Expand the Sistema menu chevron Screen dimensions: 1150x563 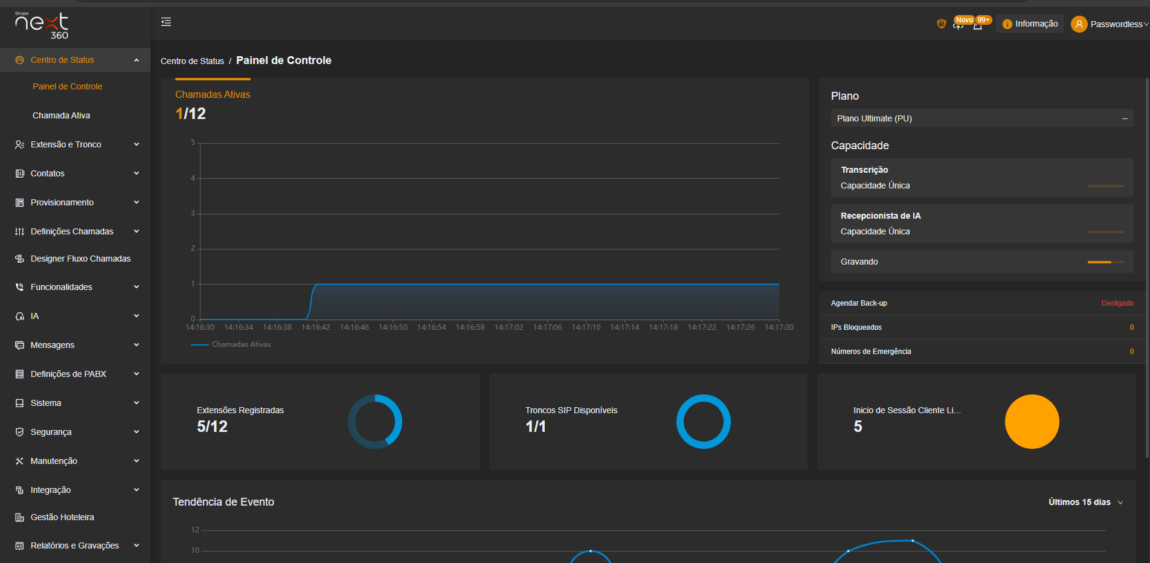pos(137,403)
